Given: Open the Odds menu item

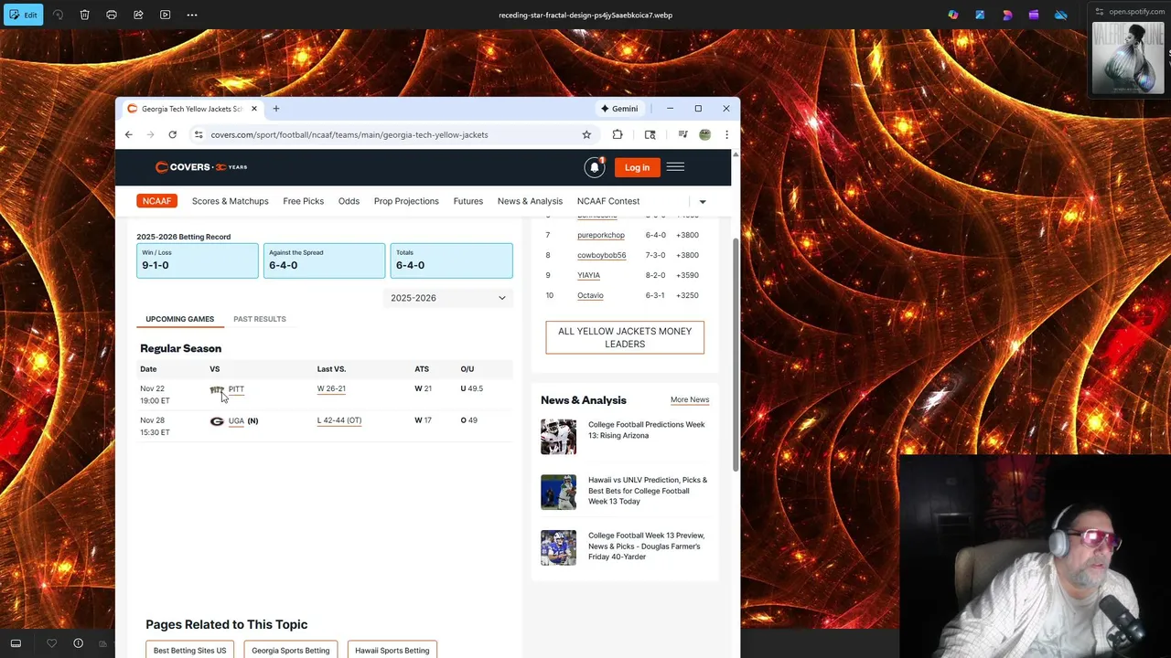Looking at the screenshot, I should [349, 201].
